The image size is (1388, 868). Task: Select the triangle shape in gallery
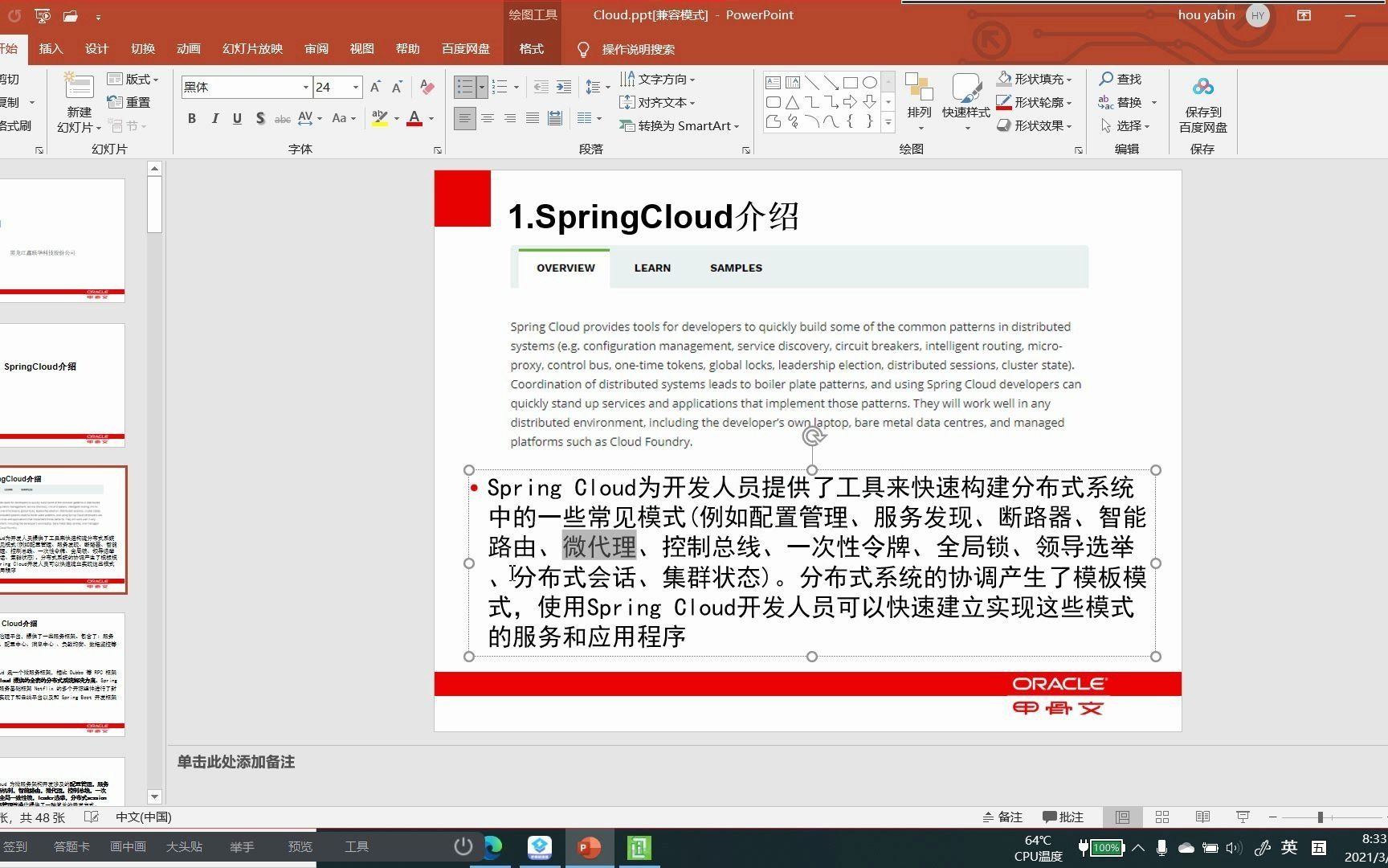[x=792, y=102]
